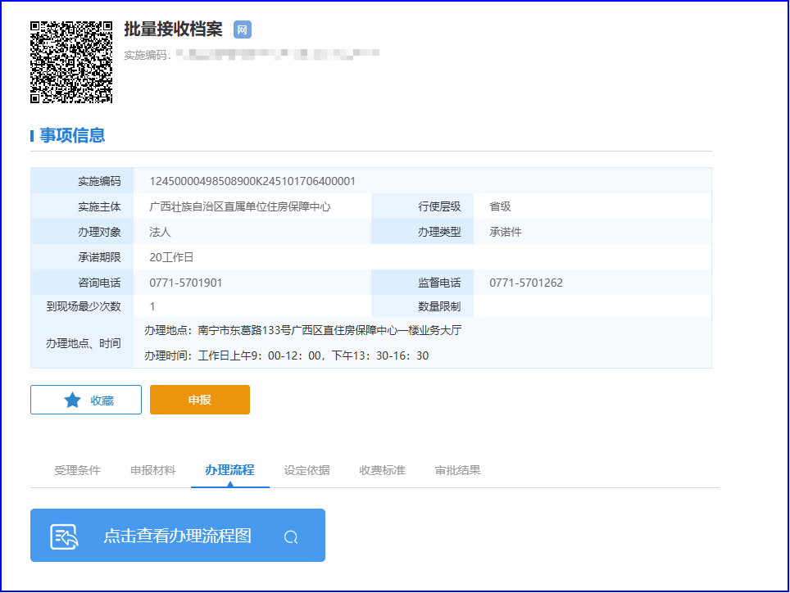
Task: Click the 办理地点 address line
Action: pos(303,331)
